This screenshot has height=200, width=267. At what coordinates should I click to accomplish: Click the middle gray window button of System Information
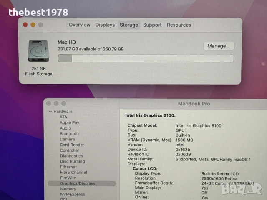56,103
